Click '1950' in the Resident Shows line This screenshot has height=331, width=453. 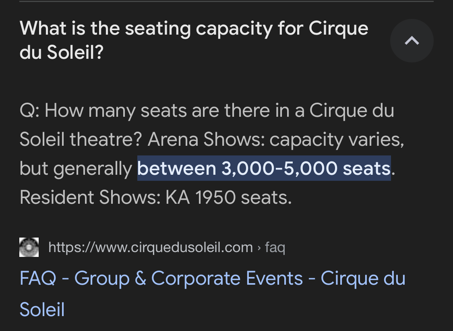tap(215, 198)
